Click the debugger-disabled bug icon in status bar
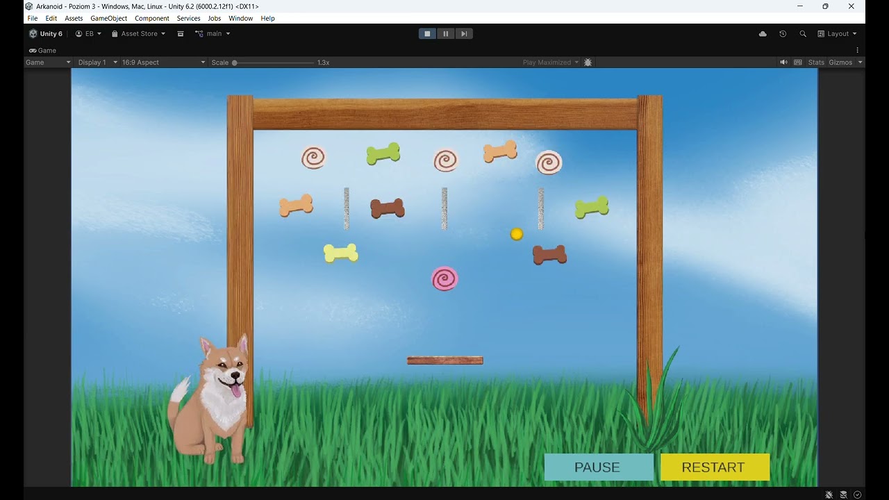 point(829,494)
